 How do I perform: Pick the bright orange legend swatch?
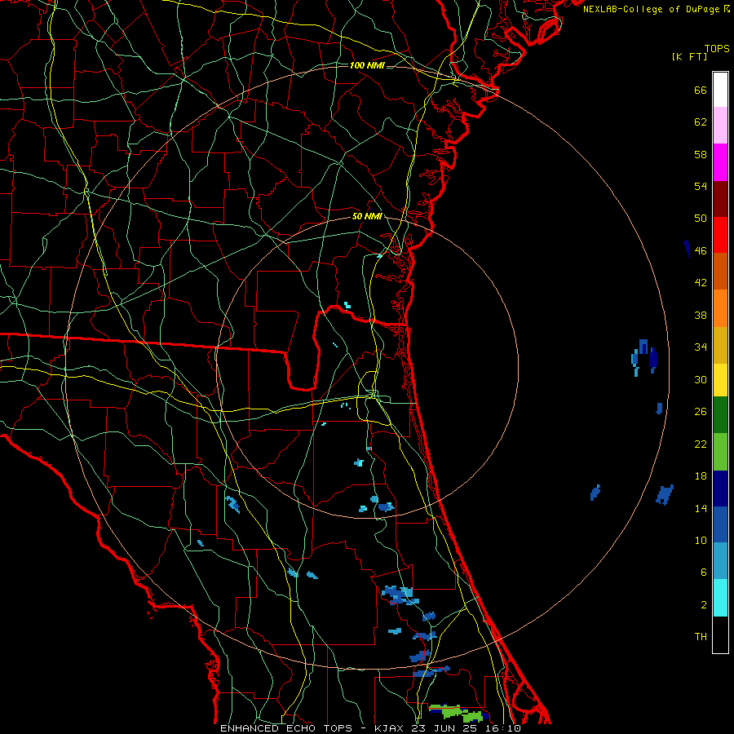[x=720, y=308]
